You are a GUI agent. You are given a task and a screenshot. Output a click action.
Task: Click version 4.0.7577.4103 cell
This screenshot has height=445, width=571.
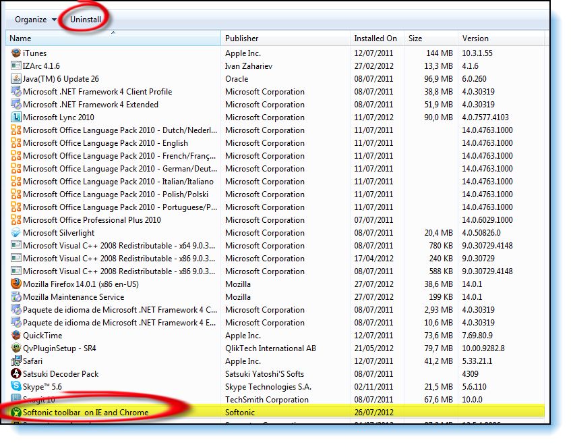click(485, 117)
